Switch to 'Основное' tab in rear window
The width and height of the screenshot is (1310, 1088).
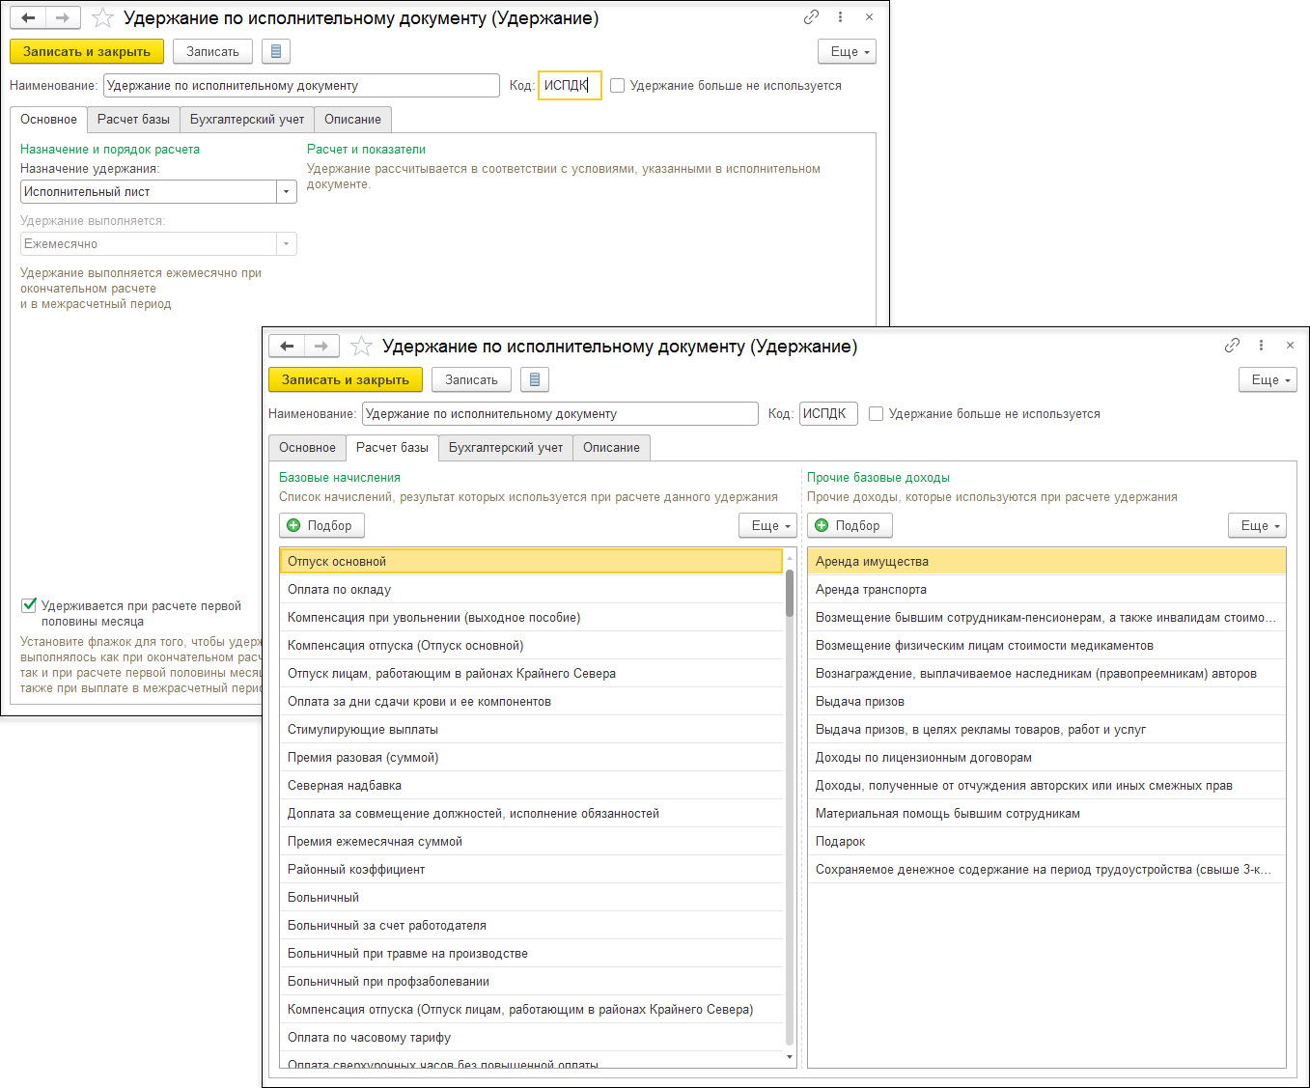[48, 120]
